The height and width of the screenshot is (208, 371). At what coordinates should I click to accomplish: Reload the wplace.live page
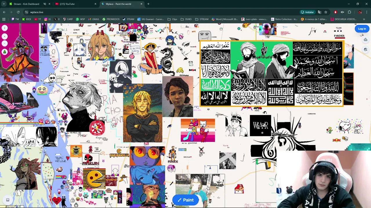[18, 12]
